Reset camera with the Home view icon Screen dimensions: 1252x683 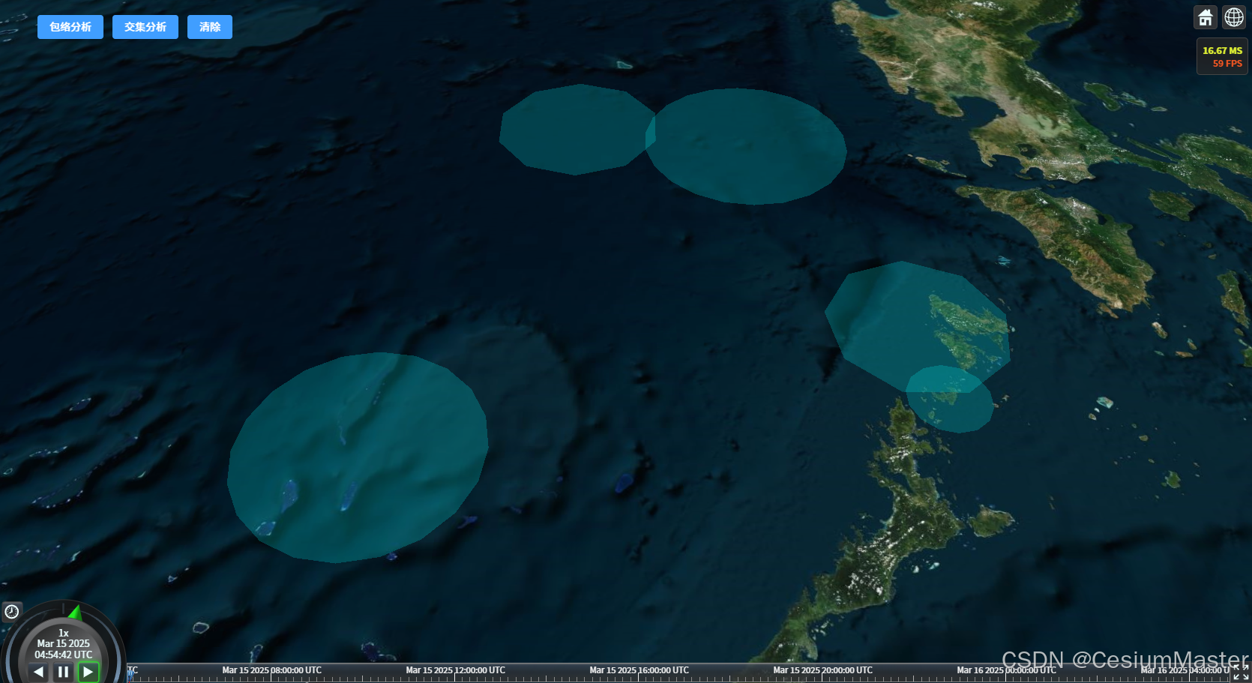pyautogui.click(x=1206, y=17)
